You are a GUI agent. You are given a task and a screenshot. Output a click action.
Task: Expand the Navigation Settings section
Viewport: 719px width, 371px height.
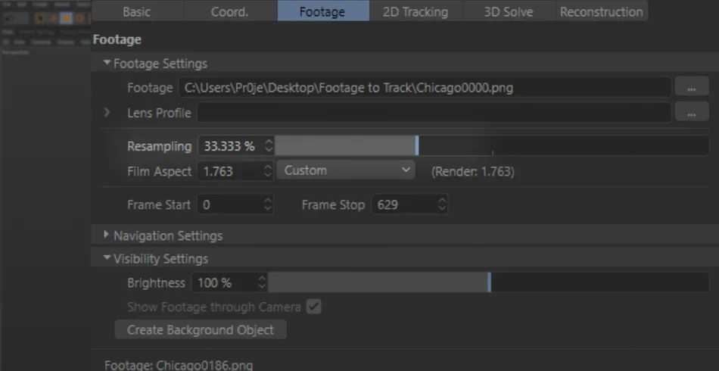click(107, 235)
